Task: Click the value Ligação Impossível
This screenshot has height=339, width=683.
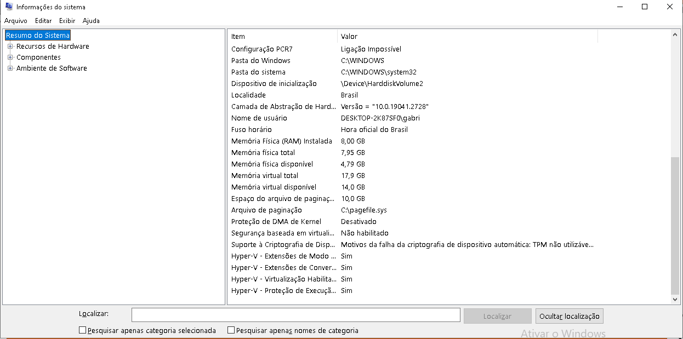Action: tap(371, 49)
